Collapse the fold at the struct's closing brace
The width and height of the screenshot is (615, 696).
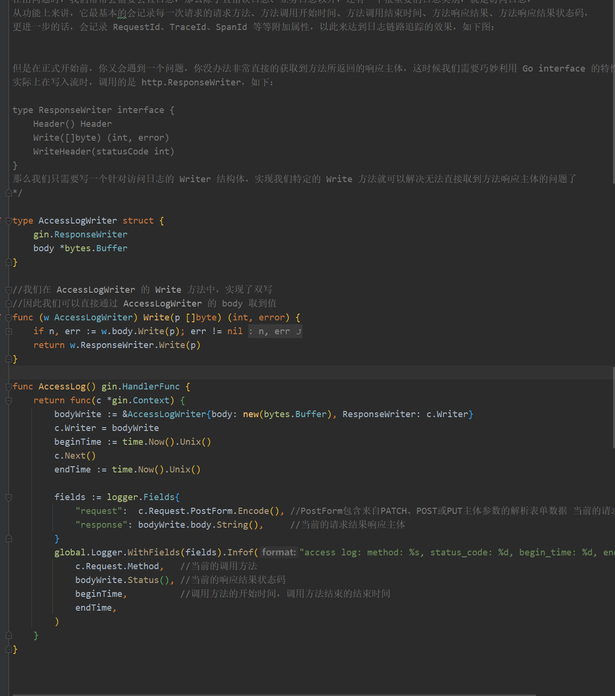(x=9, y=262)
